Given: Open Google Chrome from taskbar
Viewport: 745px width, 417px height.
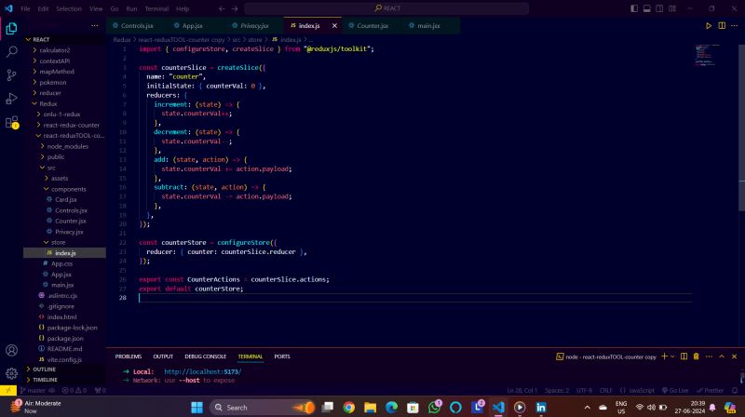Looking at the screenshot, I should click(348, 407).
